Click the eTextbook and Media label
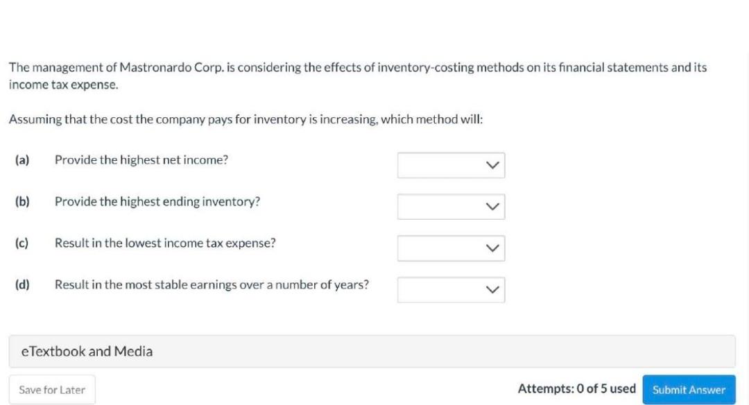The width and height of the screenshot is (749, 405). 87,351
